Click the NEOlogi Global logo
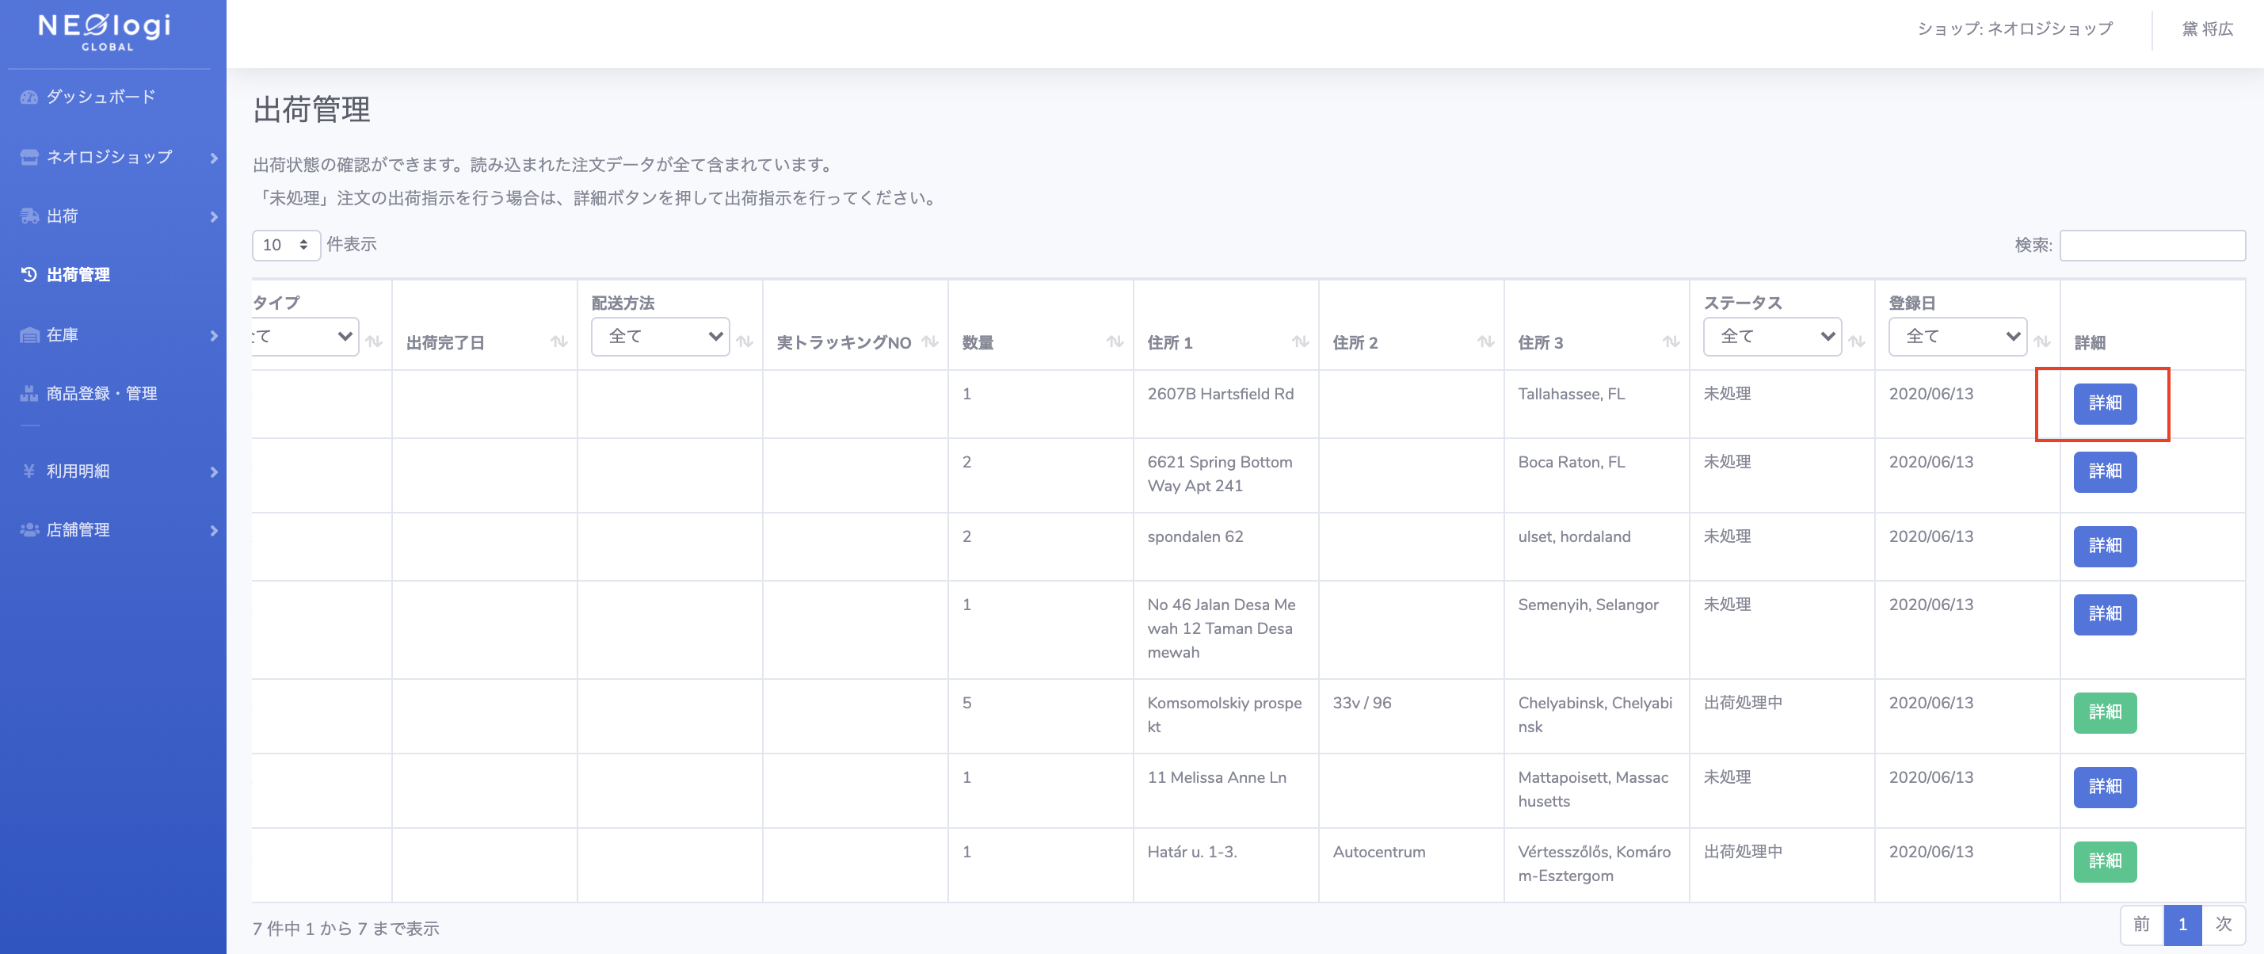 (x=105, y=32)
